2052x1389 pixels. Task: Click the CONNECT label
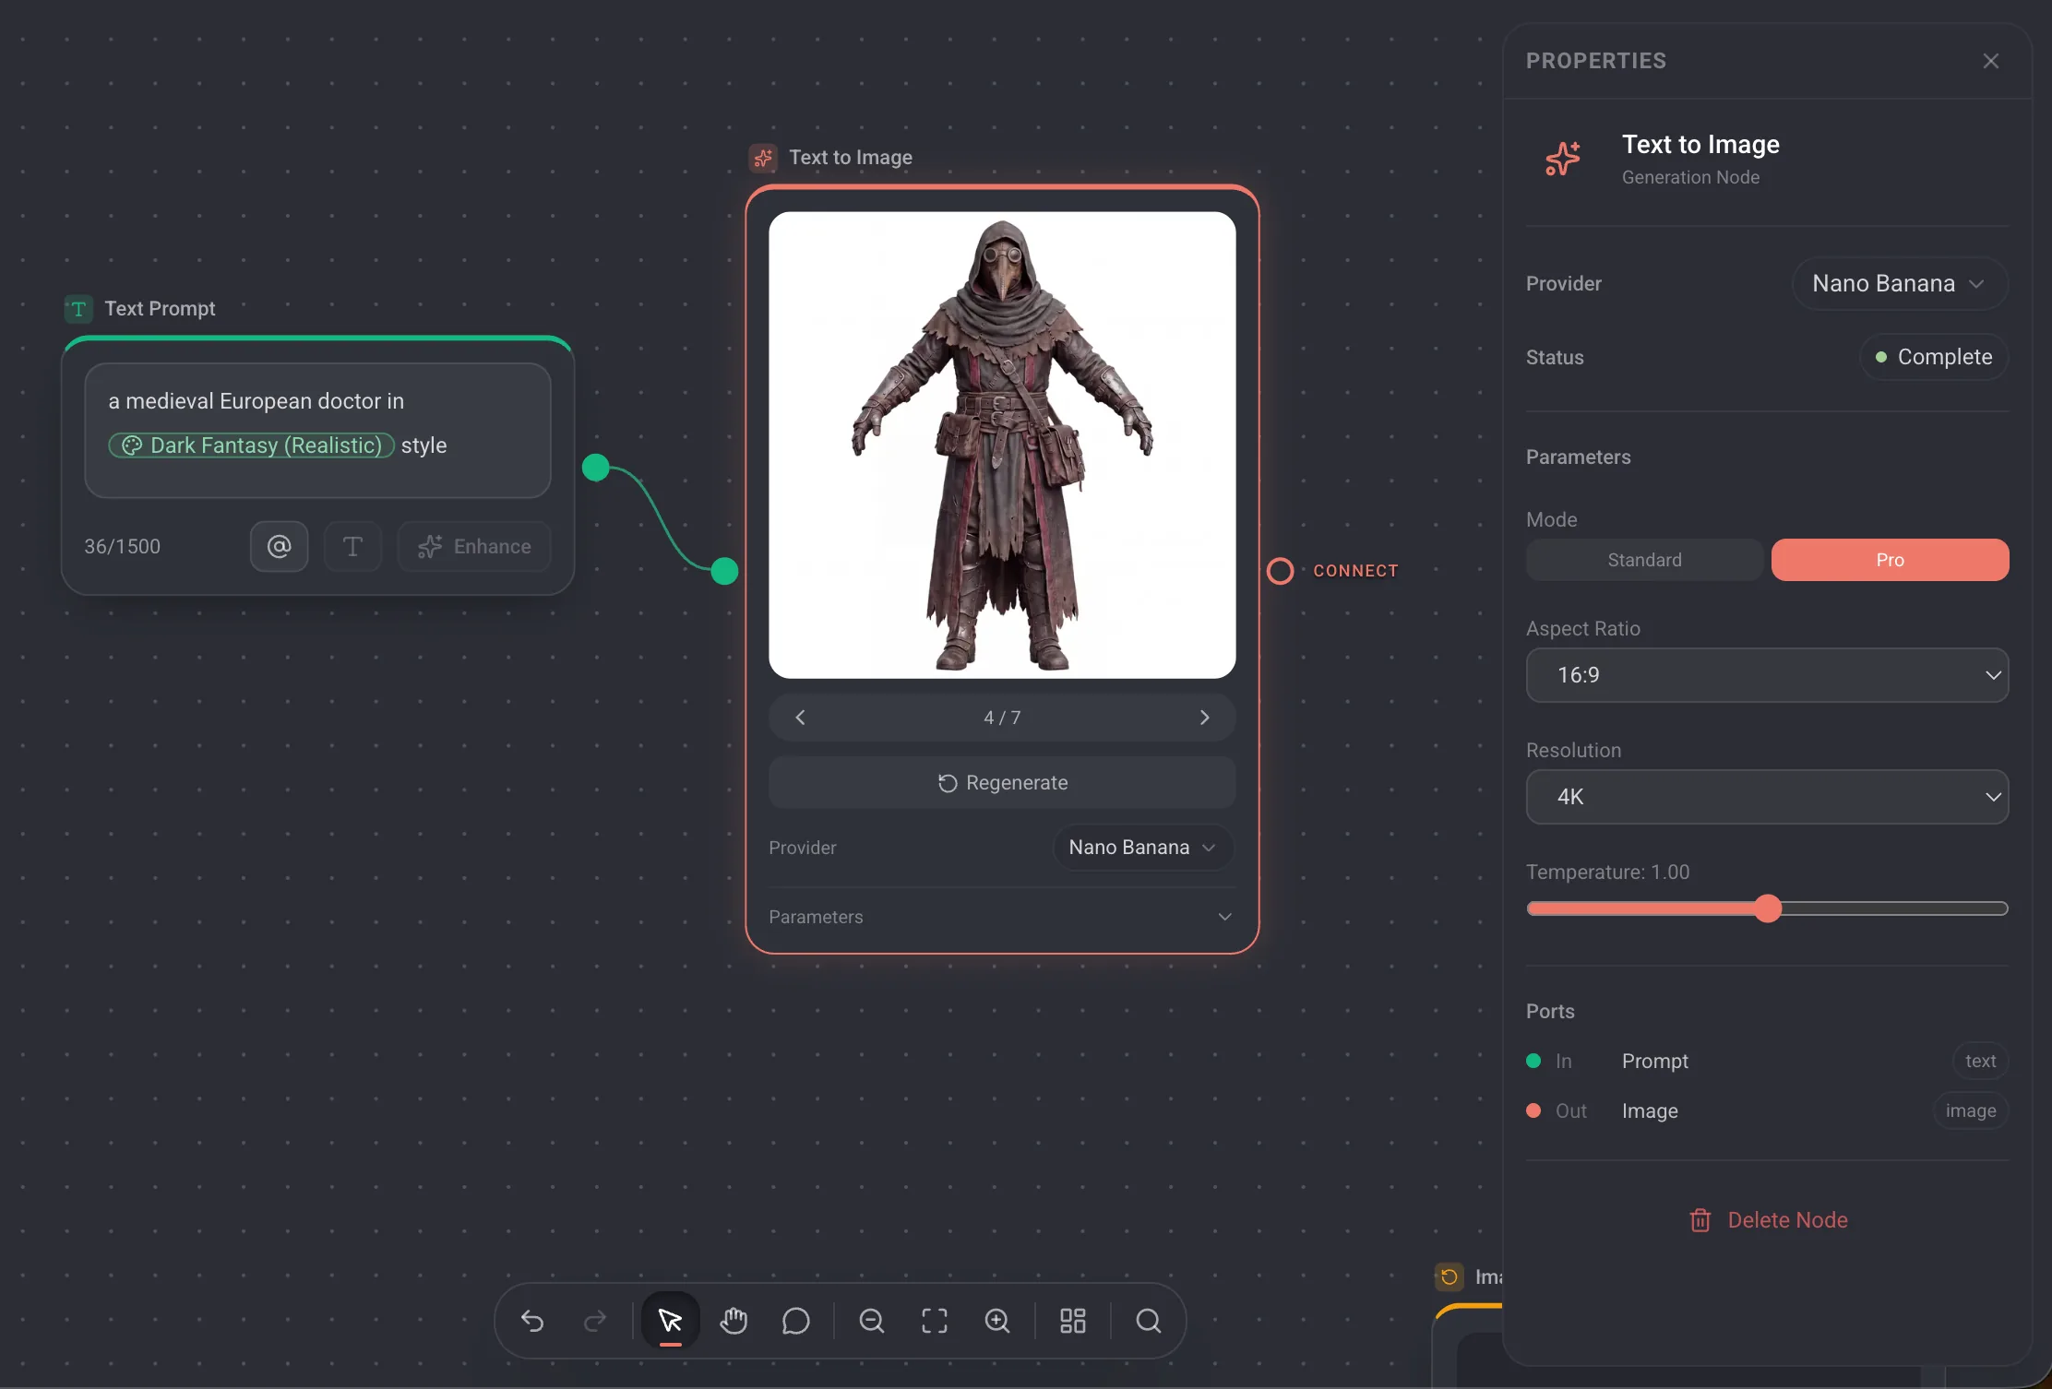[x=1355, y=571]
